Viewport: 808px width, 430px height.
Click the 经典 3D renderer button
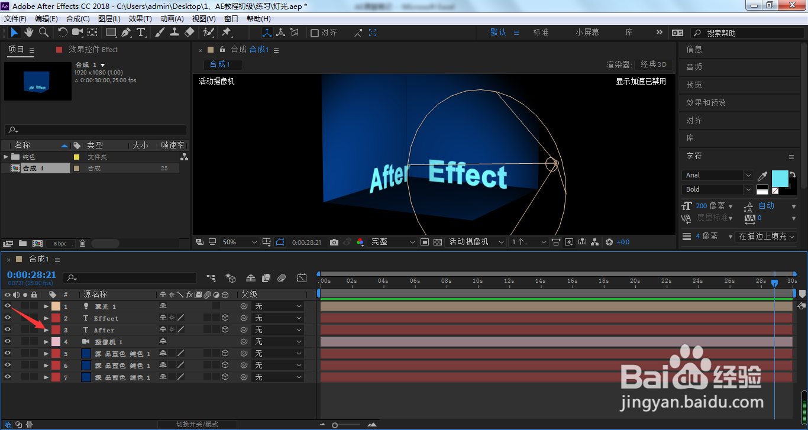[x=653, y=64]
